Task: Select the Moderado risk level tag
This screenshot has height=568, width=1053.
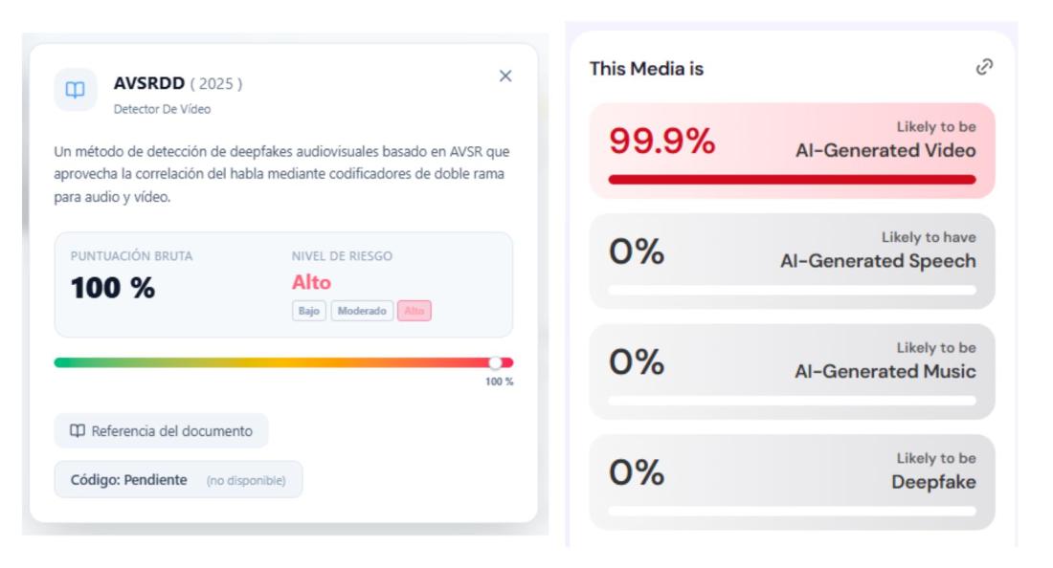Action: (363, 312)
